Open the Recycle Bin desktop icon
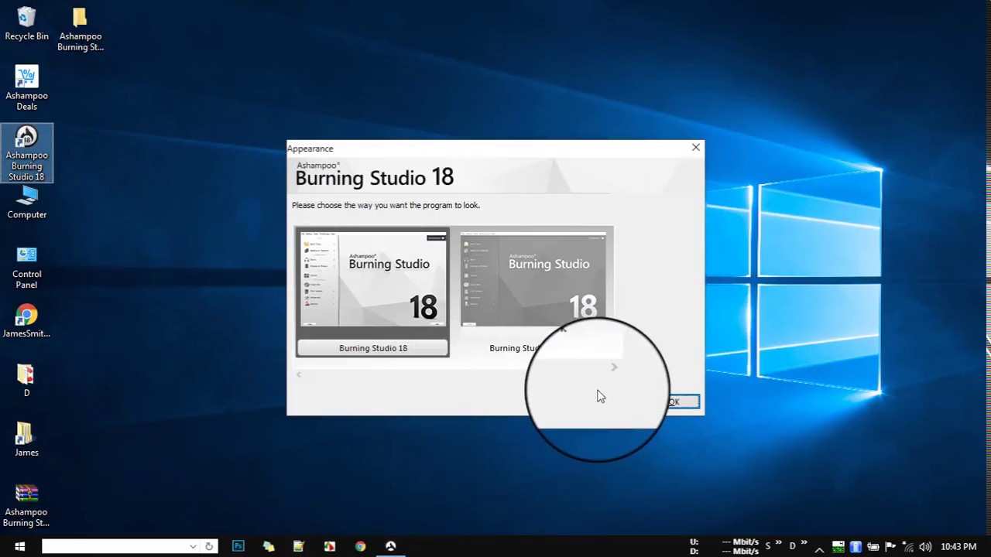This screenshot has width=991, height=557. tap(26, 23)
